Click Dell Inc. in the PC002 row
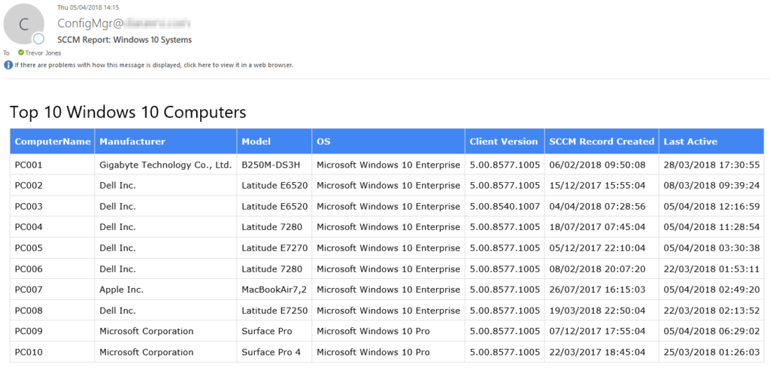770x370 pixels. tap(166, 186)
